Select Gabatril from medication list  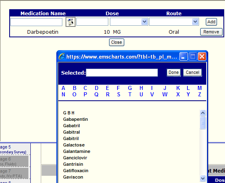pos(72,126)
